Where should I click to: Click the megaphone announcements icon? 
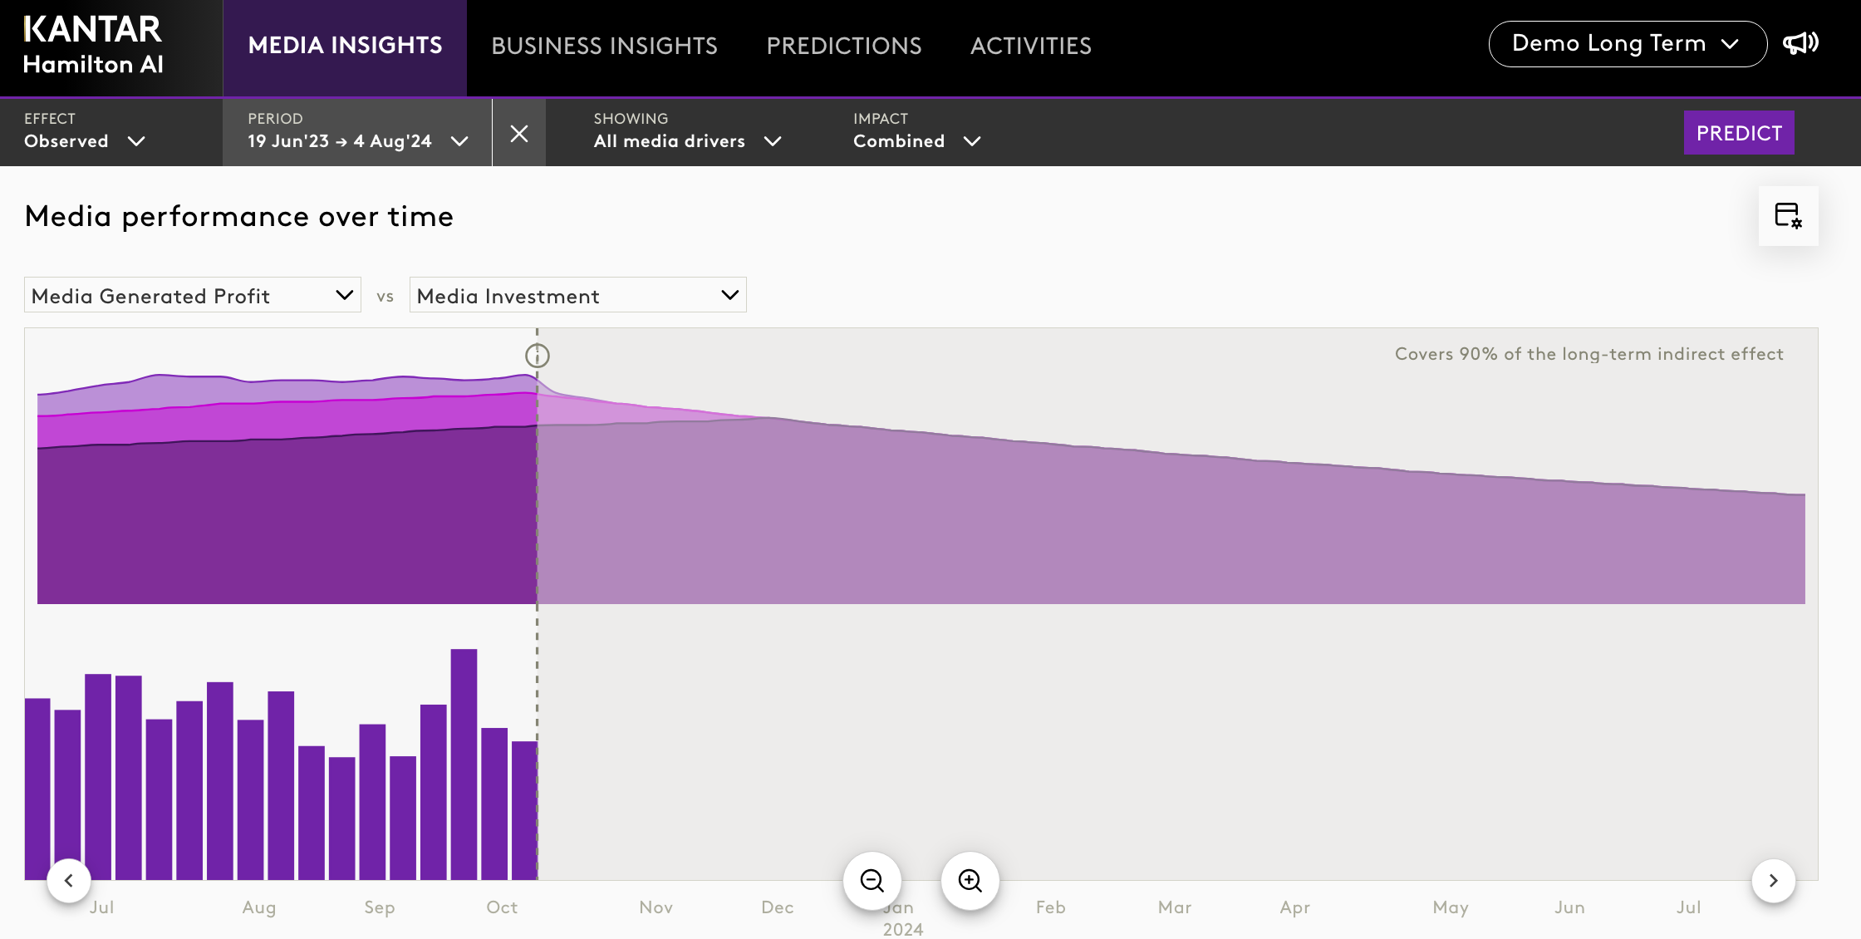pyautogui.click(x=1800, y=43)
